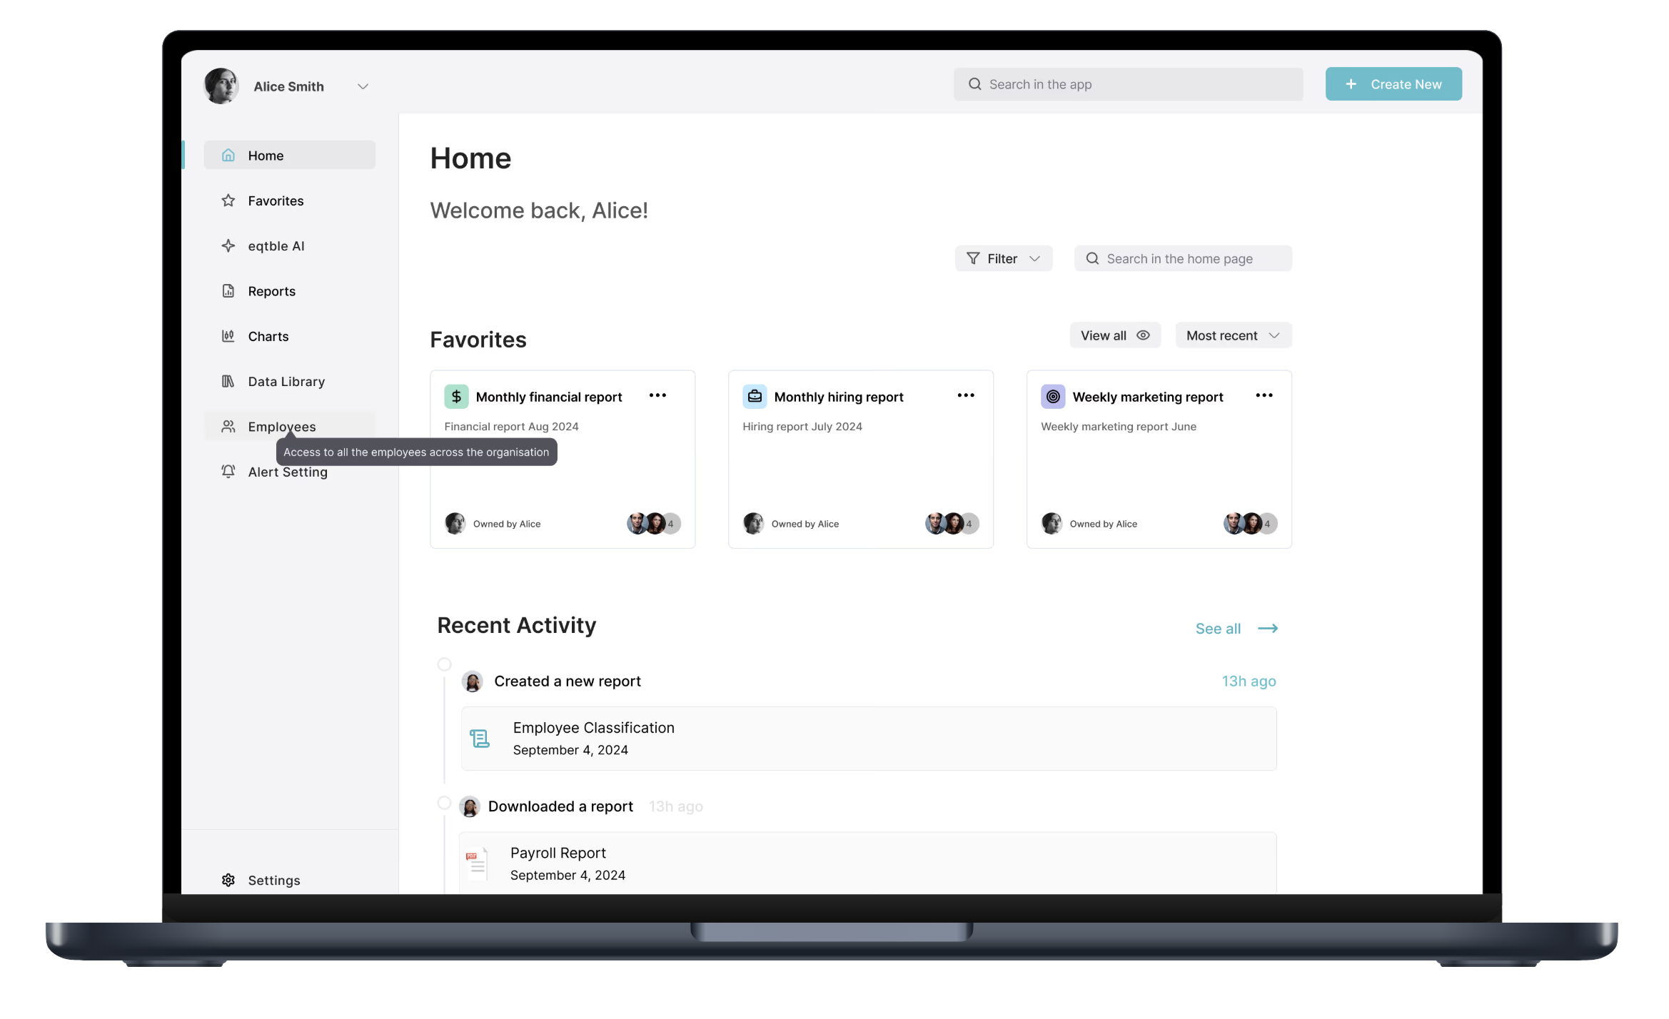The image size is (1669, 1019).
Task: Click the Search in the app field
Action: [1128, 84]
